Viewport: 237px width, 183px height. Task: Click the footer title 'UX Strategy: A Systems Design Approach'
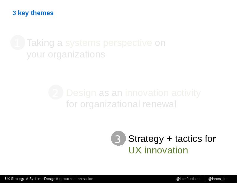[x=49, y=179]
